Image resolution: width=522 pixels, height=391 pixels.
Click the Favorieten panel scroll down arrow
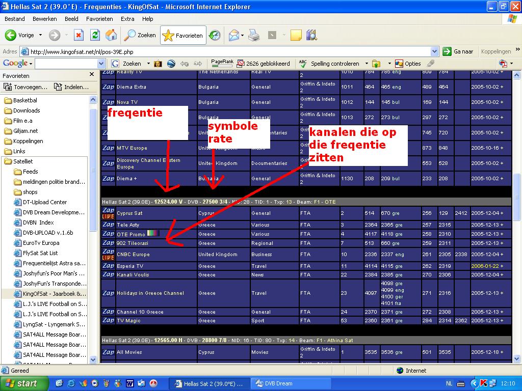(x=93, y=359)
